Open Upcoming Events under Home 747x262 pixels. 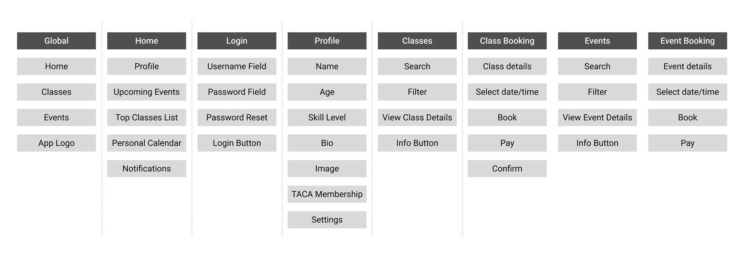[147, 92]
